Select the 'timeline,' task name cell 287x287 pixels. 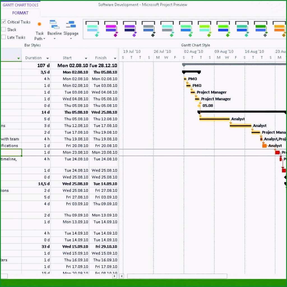tap(11, 161)
